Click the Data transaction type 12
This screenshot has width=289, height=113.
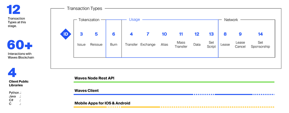pos(197,39)
